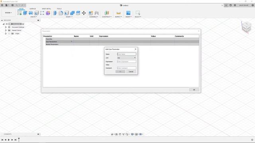Select the Move/Copy arrows icon
The height and width of the screenshot is (143, 255).
(84, 13)
